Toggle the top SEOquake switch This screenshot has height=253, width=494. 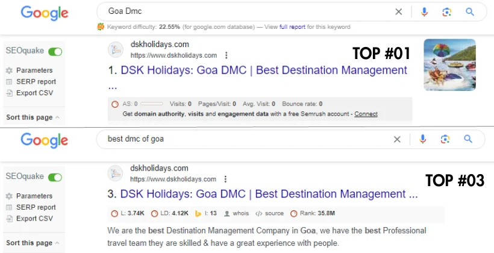(55, 52)
